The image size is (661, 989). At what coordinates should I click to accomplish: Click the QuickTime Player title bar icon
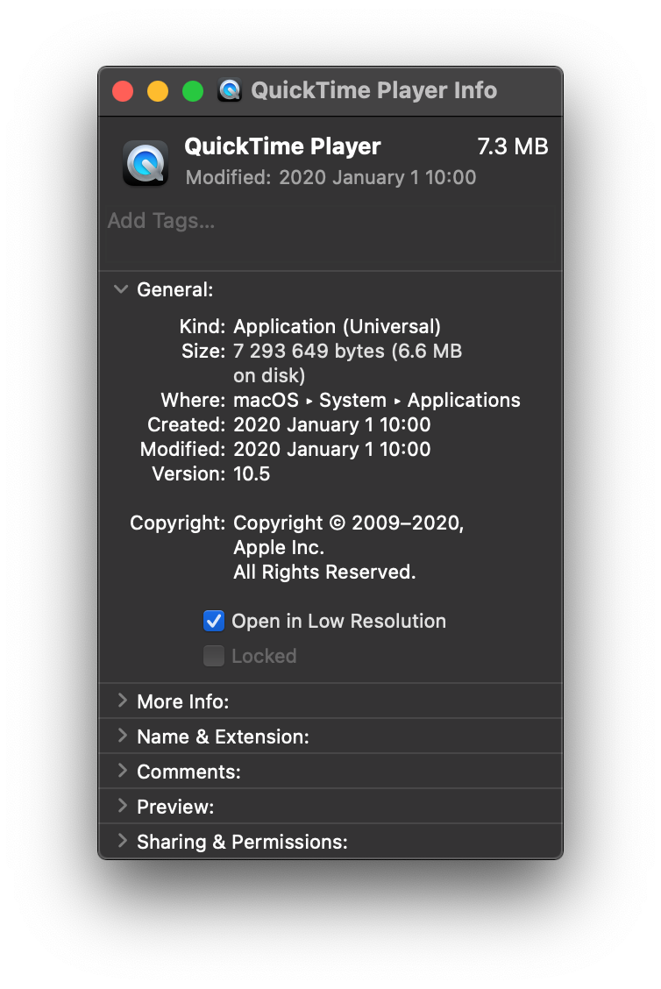[x=230, y=90]
